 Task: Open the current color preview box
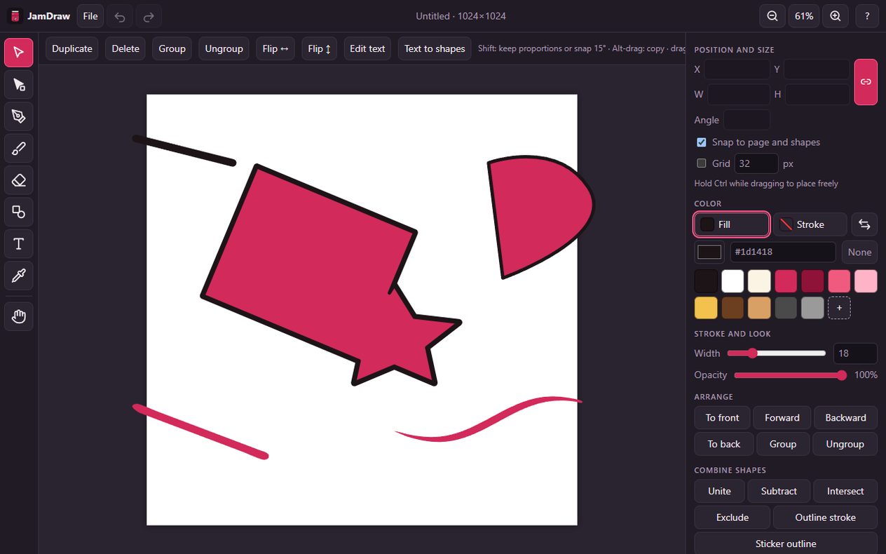click(x=709, y=252)
